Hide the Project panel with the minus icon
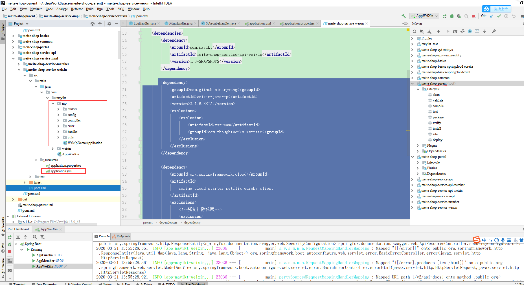This screenshot has height=285, width=524. pos(117,24)
